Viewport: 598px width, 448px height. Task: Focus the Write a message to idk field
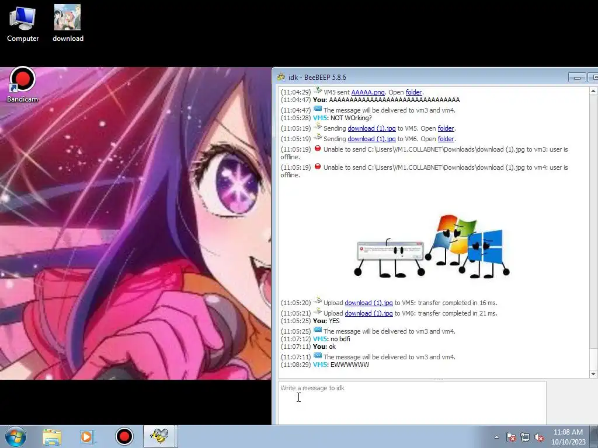pyautogui.click(x=412, y=403)
